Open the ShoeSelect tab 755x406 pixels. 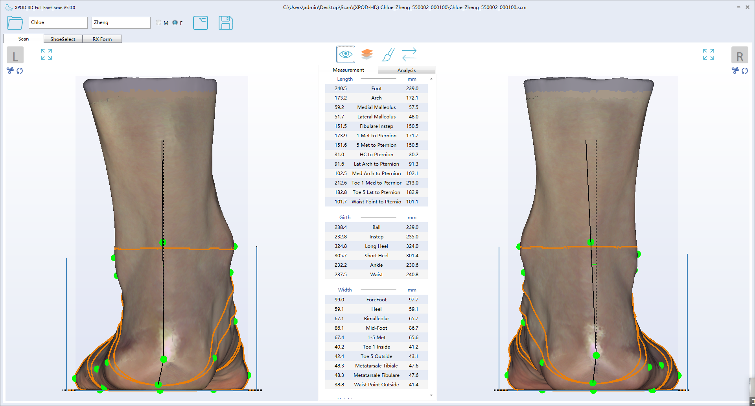[63, 39]
